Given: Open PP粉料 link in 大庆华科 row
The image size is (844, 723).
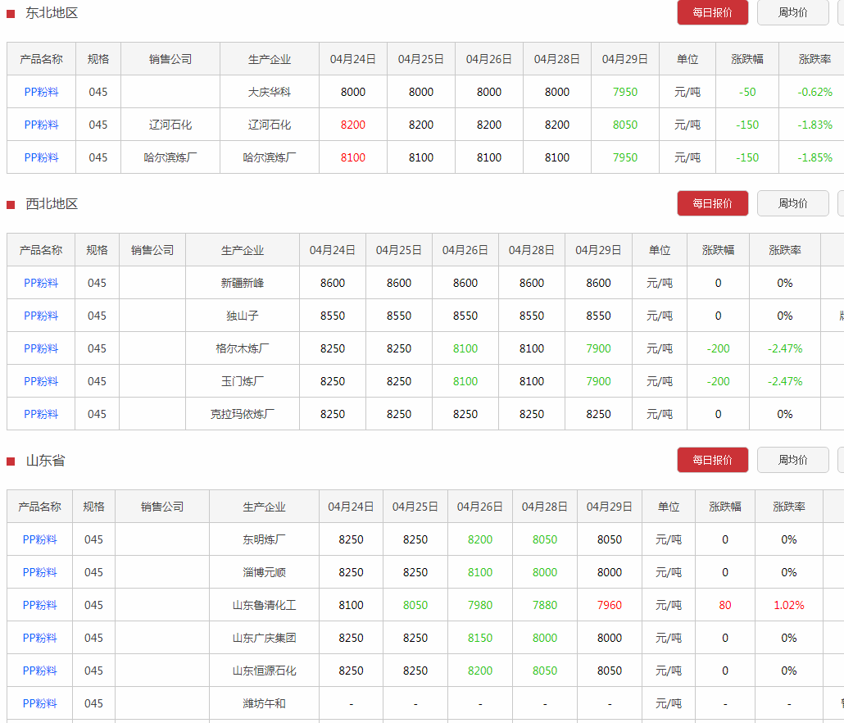Looking at the screenshot, I should [x=41, y=92].
